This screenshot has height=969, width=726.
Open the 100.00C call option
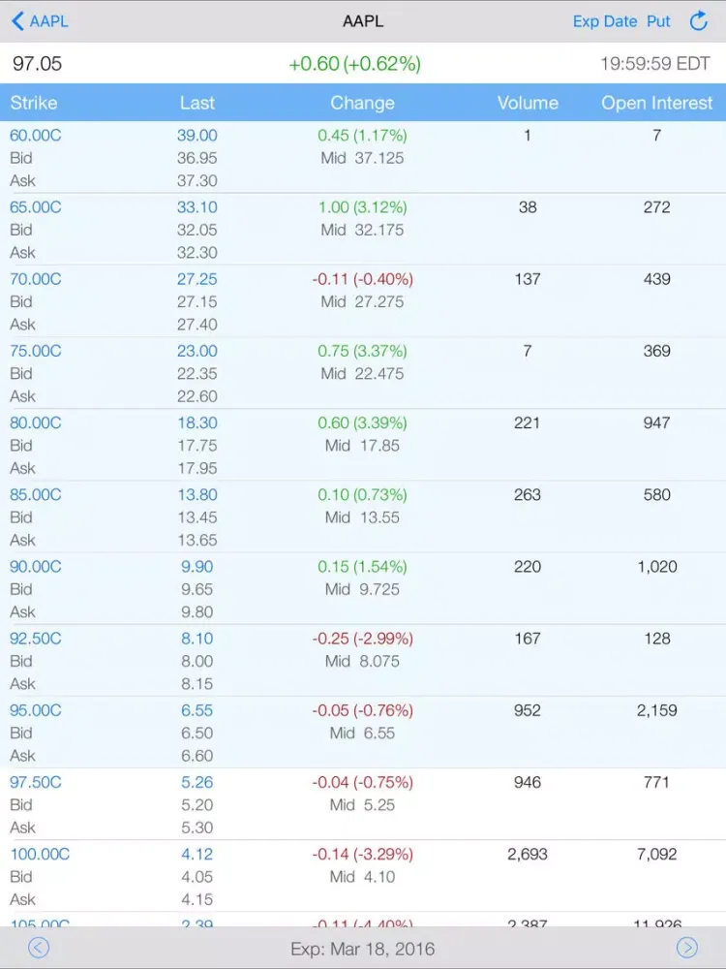coord(40,854)
